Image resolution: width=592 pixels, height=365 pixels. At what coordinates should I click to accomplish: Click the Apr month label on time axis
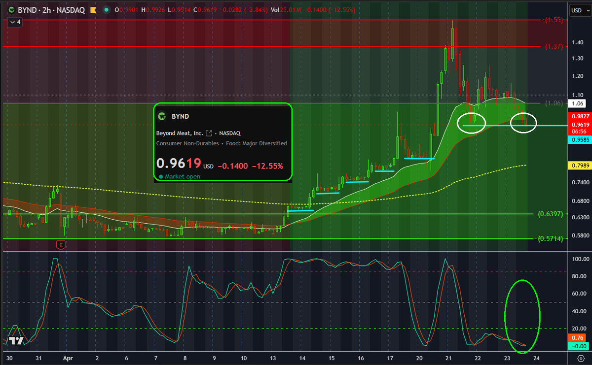(x=68, y=358)
